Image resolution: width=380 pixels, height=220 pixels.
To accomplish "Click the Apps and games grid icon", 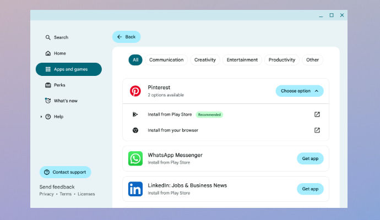I will (x=48, y=69).
